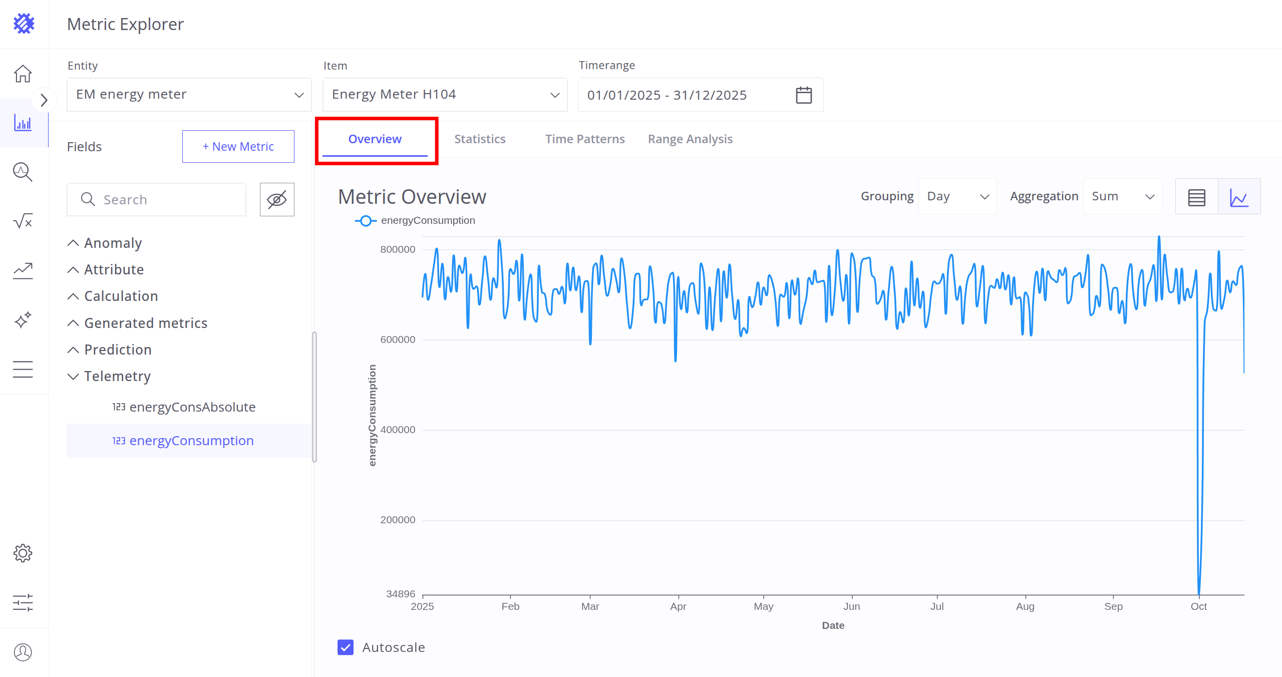The width and height of the screenshot is (1282, 677).
Task: Open the settings gear icon
Action: [23, 553]
